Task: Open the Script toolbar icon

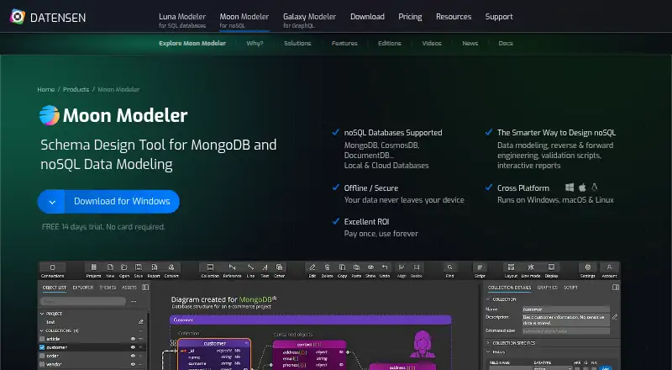Action: click(480, 267)
